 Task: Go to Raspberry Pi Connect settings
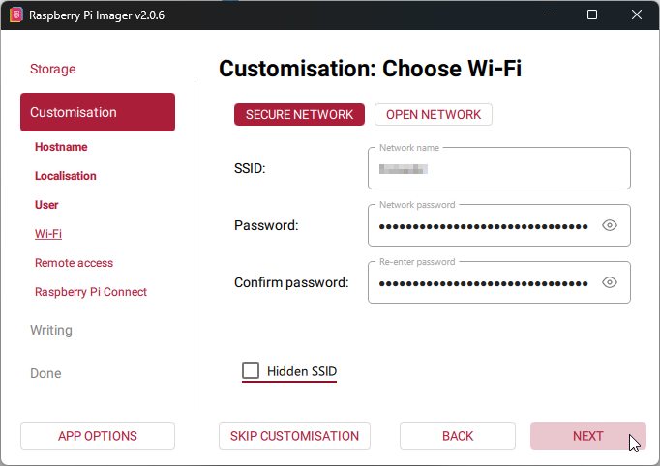coord(91,292)
